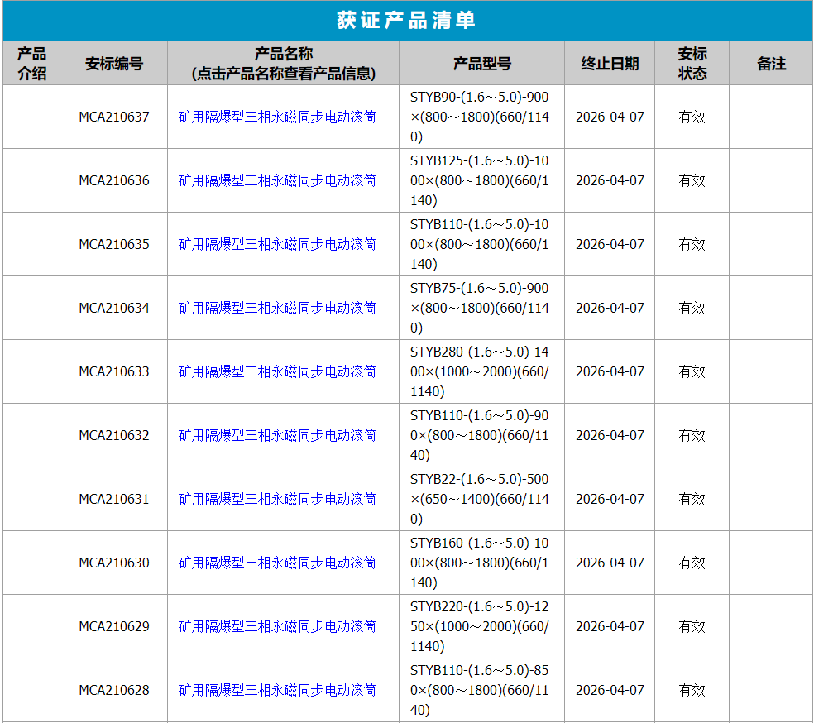Click the STYB110 model cell in row MCA210628
Image resolution: width=814 pixels, height=723 pixels.
click(x=481, y=690)
